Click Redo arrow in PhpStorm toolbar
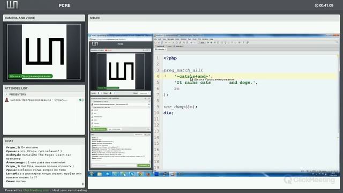Screen dimensions: 343x193 tap(169, 43)
